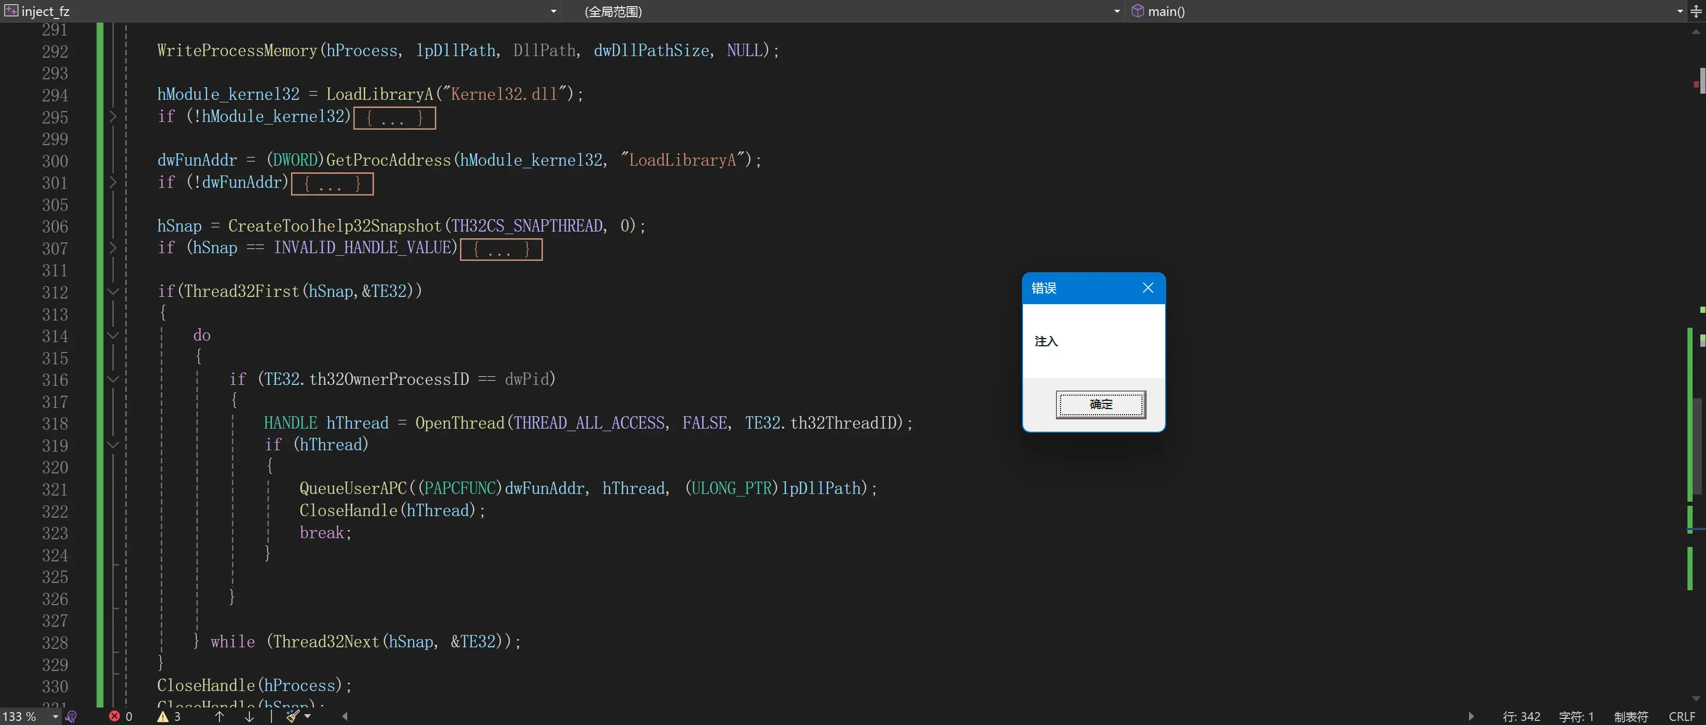This screenshot has height=725, width=1706.
Task: Open the 133 % zoom level dropdown
Action: tap(55, 716)
